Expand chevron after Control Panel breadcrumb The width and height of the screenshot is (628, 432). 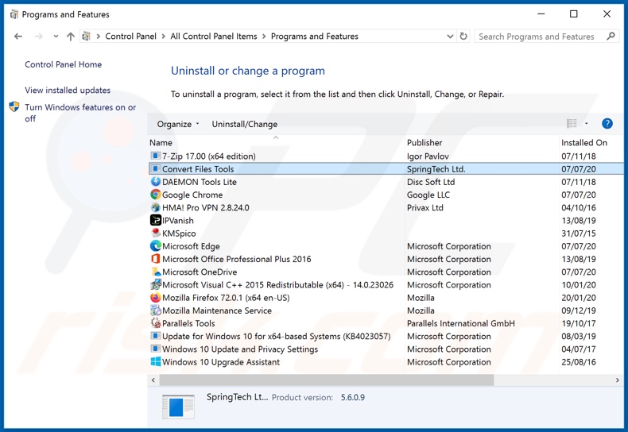[x=164, y=37]
